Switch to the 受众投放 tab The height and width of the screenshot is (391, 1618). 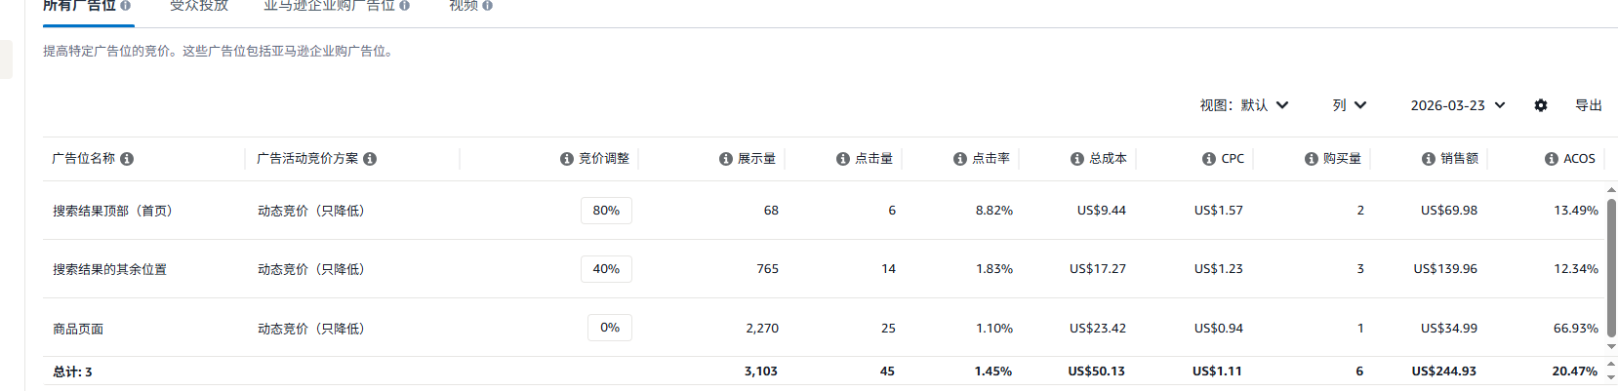click(x=199, y=6)
